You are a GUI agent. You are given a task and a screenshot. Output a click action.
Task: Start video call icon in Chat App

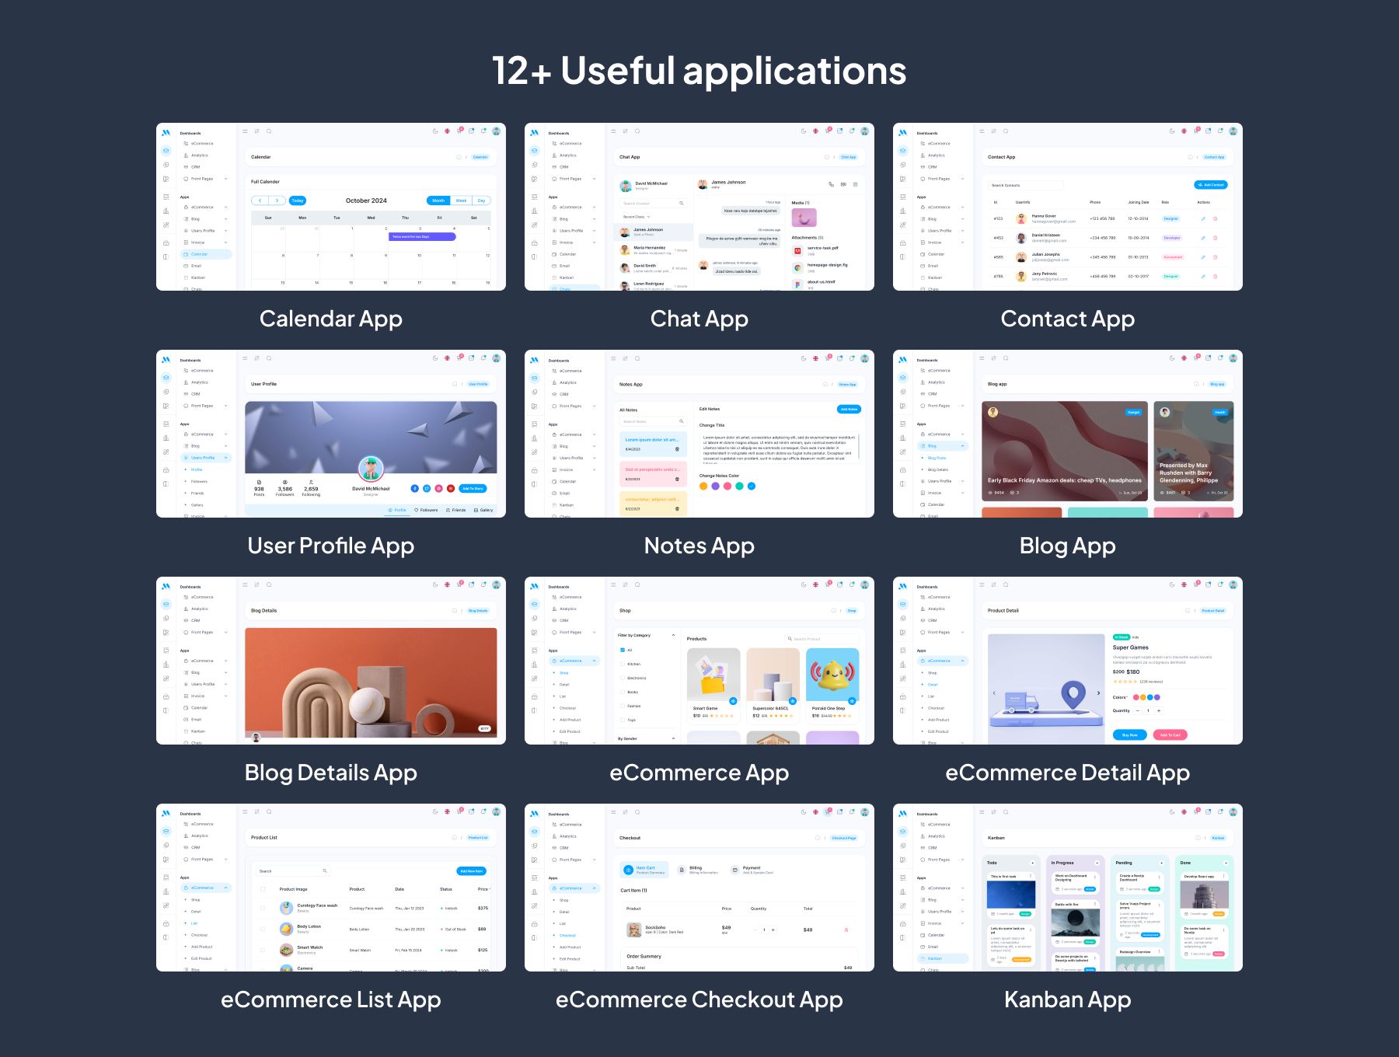pos(843,184)
